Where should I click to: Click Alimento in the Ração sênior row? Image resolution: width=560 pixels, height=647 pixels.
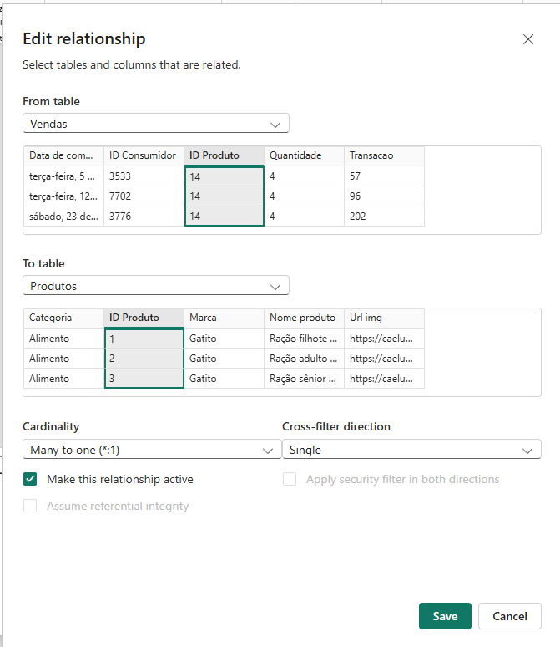(64, 379)
